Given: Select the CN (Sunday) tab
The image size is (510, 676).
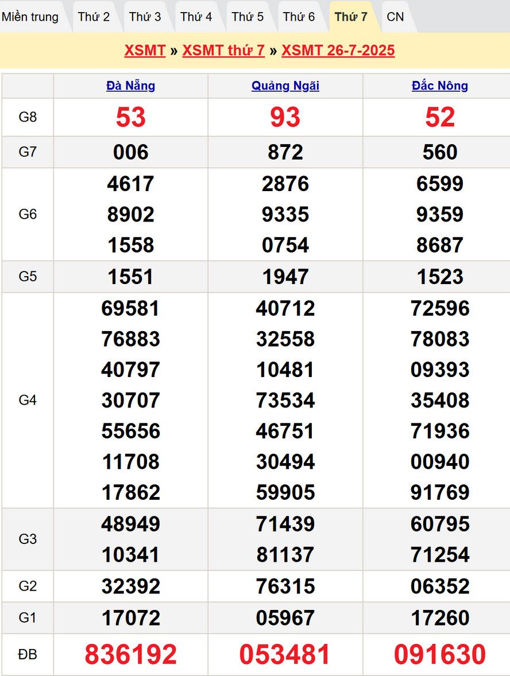Looking at the screenshot, I should (395, 17).
